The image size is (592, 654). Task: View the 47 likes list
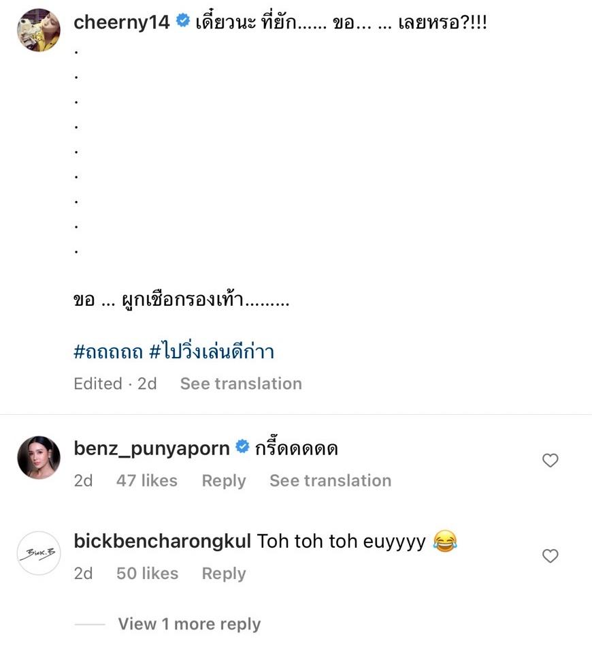tap(146, 480)
